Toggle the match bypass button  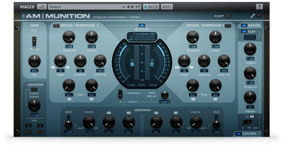(x=34, y=89)
